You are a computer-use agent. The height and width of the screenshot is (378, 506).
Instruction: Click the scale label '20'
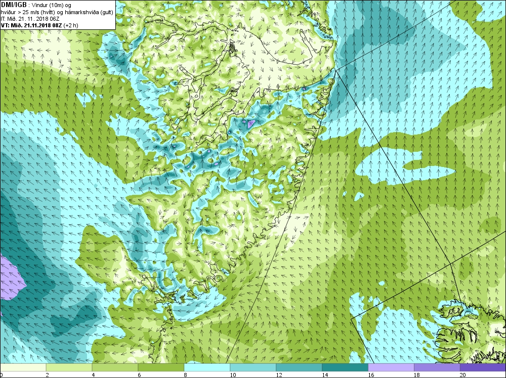click(x=463, y=375)
